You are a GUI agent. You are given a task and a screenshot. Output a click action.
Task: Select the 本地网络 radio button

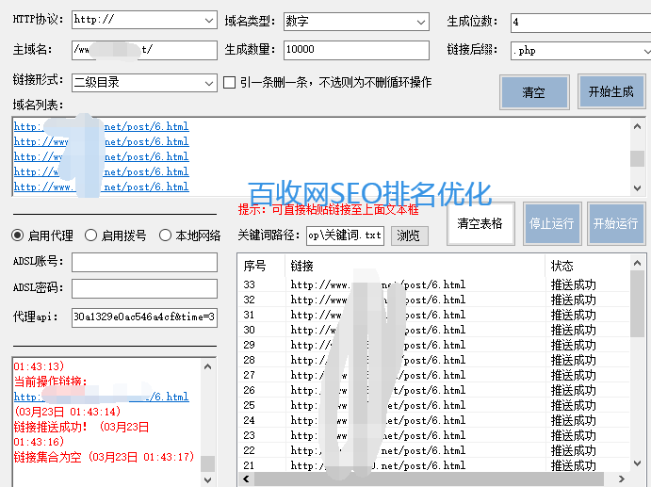pyautogui.click(x=165, y=235)
